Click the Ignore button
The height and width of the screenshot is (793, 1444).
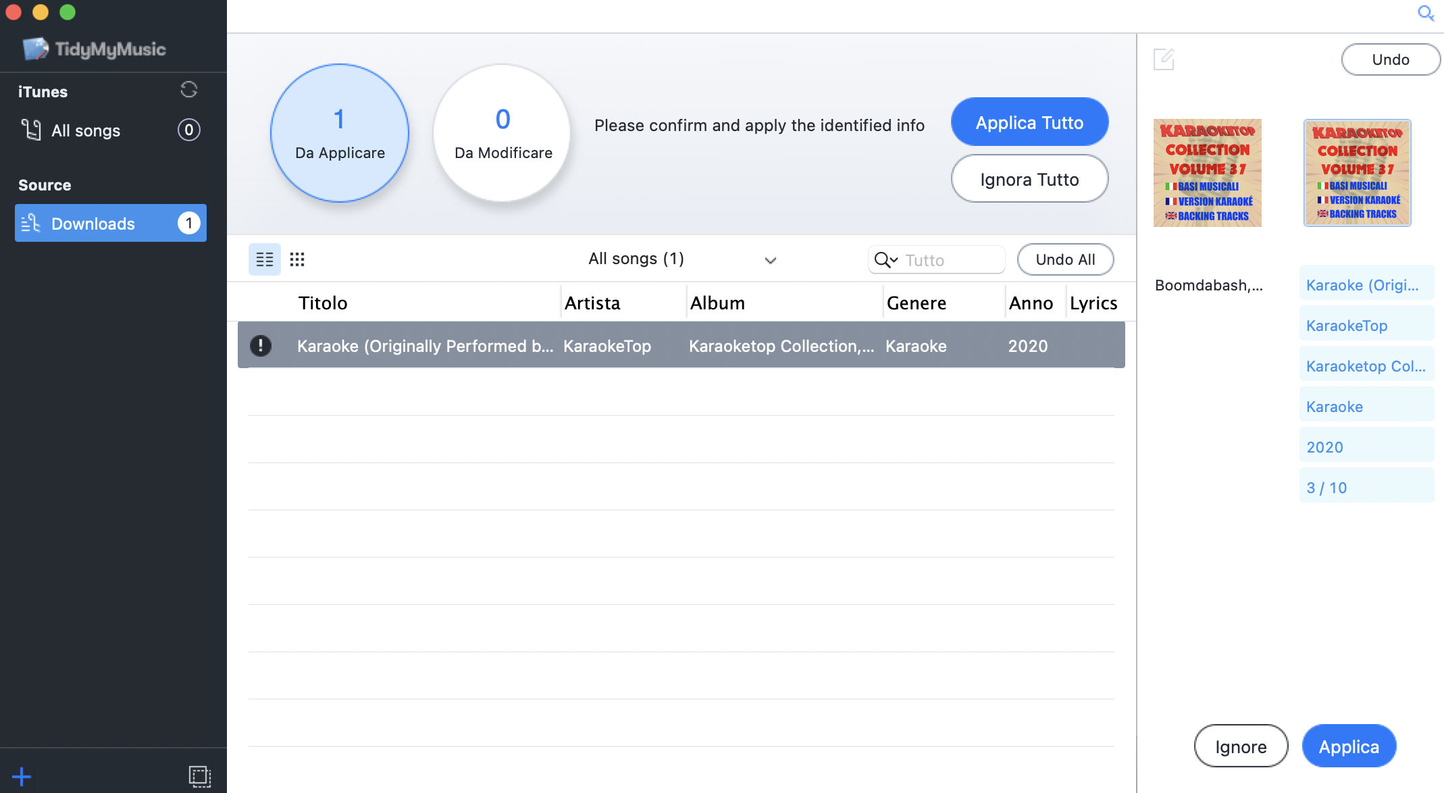pyautogui.click(x=1241, y=746)
